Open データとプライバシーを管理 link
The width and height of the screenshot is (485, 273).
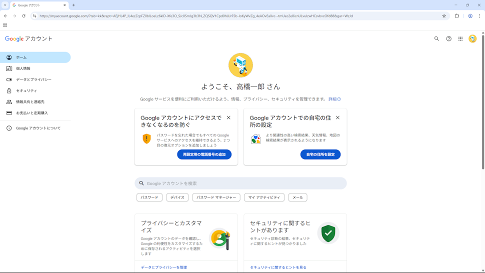point(164,267)
